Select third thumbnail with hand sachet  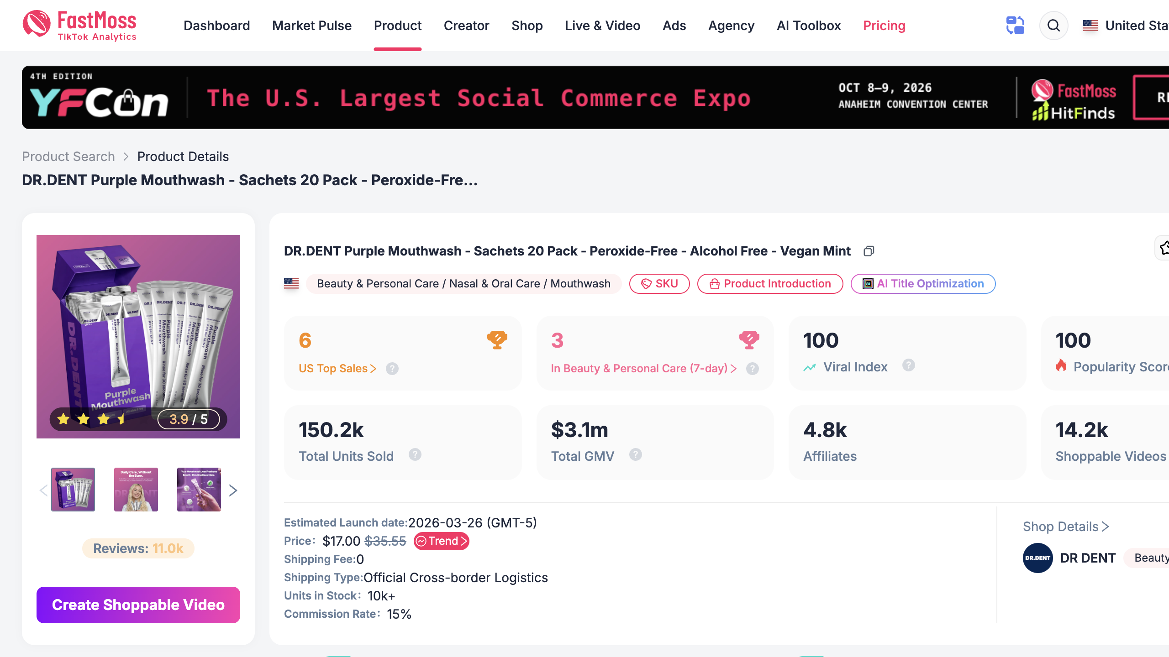[199, 490]
